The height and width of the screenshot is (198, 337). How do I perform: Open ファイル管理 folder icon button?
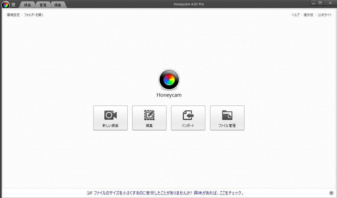click(x=227, y=118)
